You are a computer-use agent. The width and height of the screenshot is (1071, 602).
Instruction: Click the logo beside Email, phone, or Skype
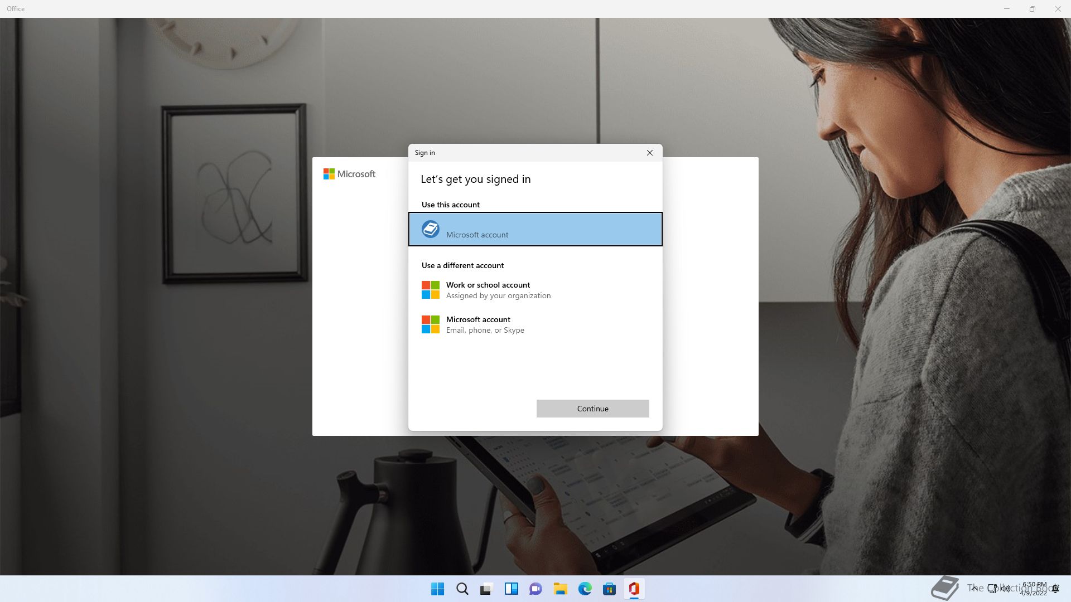click(431, 324)
